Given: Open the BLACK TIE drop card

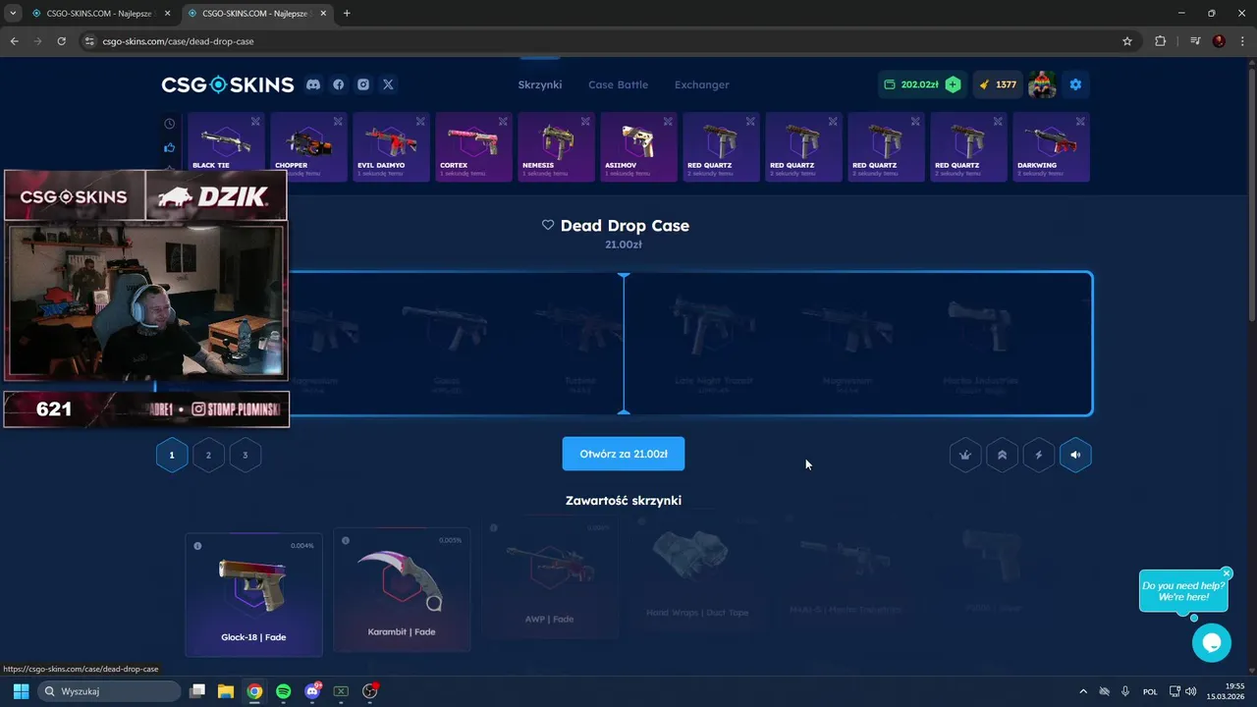Looking at the screenshot, I should point(226,147).
